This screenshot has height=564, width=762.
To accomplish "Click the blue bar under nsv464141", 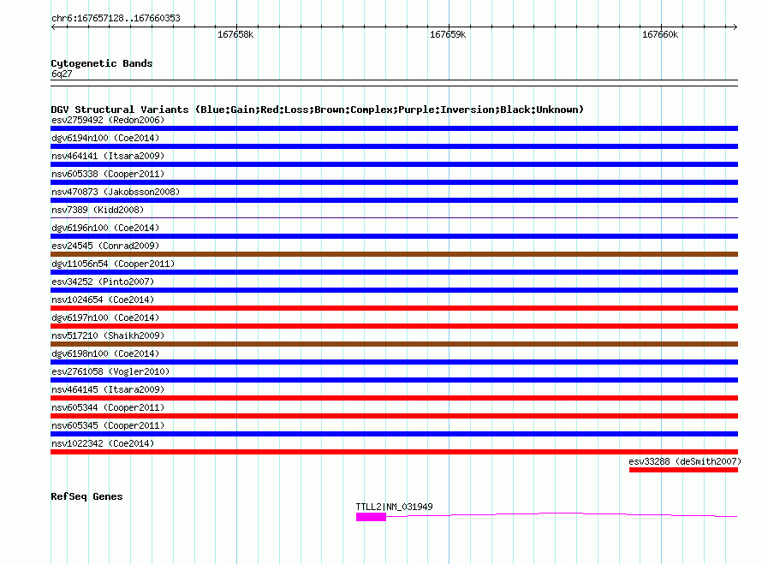I will pos(394,164).
